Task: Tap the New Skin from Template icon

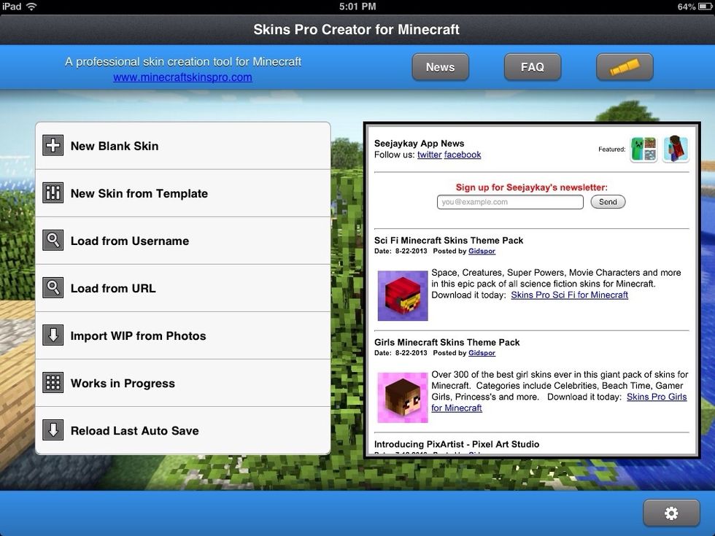Action: 53,193
